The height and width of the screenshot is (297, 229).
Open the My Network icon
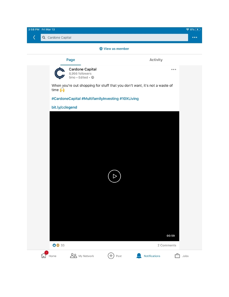point(74,256)
